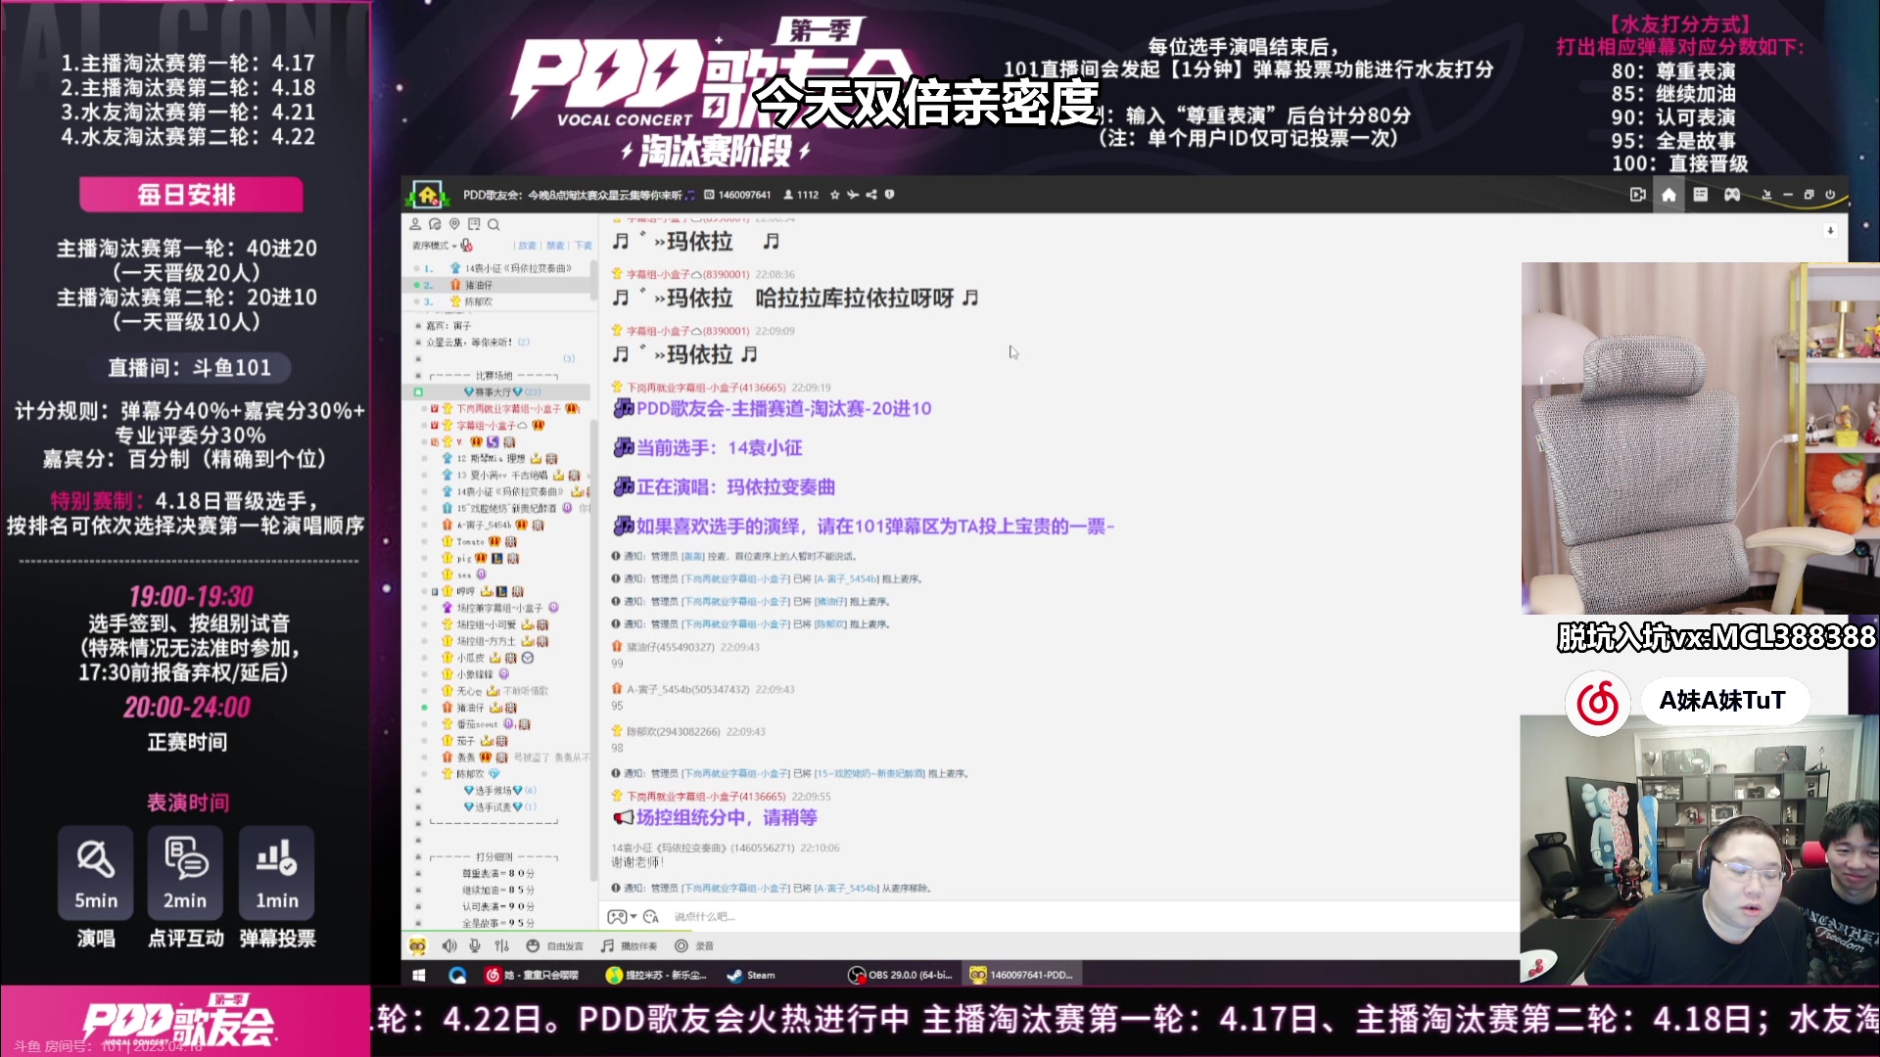Open the gamepad icon in top-right toolbar

[1732, 195]
